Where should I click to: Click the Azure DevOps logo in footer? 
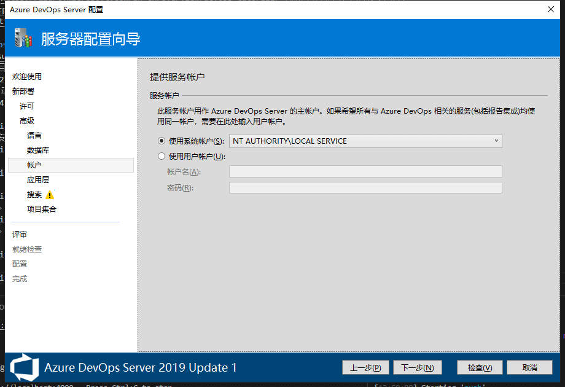tap(23, 367)
